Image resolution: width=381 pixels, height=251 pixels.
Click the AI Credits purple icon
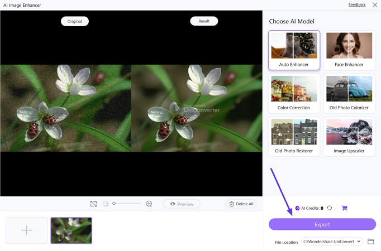tap(297, 208)
